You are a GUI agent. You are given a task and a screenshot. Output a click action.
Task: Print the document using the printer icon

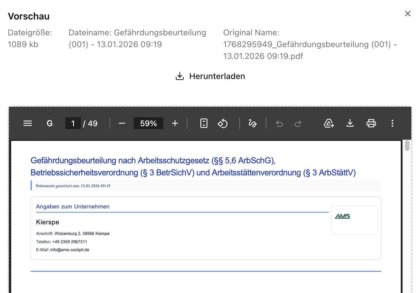tap(371, 123)
